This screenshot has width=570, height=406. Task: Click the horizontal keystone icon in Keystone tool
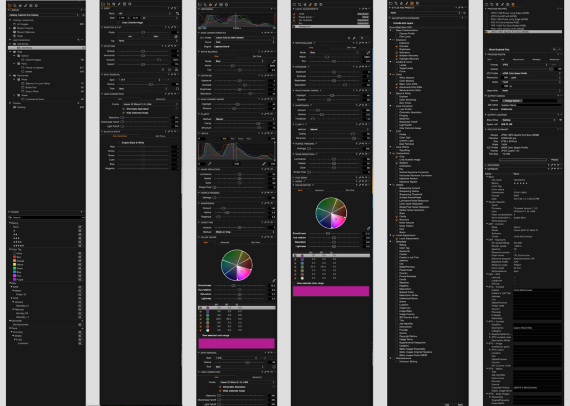pos(169,69)
